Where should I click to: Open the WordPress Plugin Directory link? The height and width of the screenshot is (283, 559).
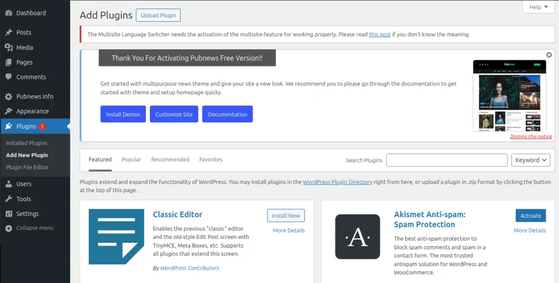point(338,182)
